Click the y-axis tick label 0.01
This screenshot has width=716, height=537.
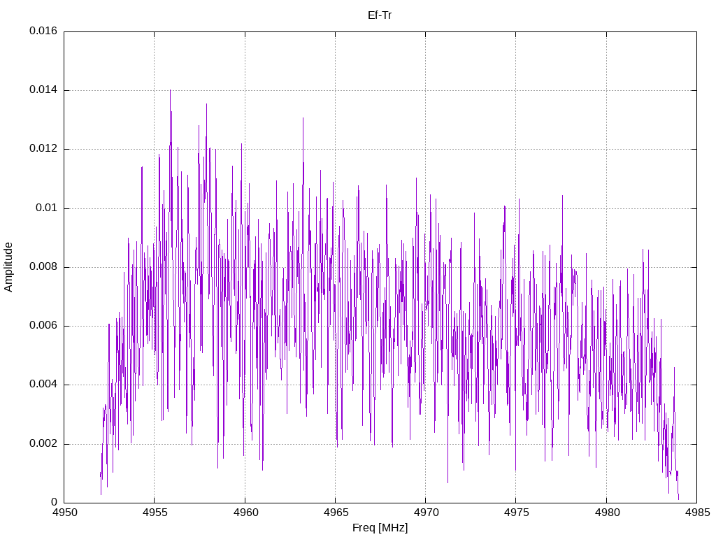coord(47,208)
